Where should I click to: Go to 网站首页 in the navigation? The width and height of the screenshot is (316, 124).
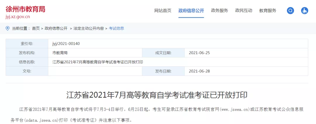coord(163,11)
